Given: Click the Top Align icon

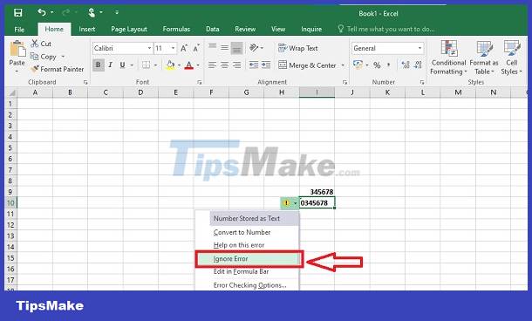Looking at the screenshot, I should [x=213, y=46].
